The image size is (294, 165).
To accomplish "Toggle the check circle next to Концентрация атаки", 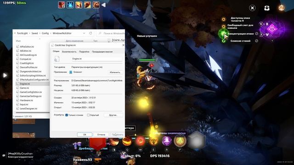I will pyautogui.click(x=256, y=33).
